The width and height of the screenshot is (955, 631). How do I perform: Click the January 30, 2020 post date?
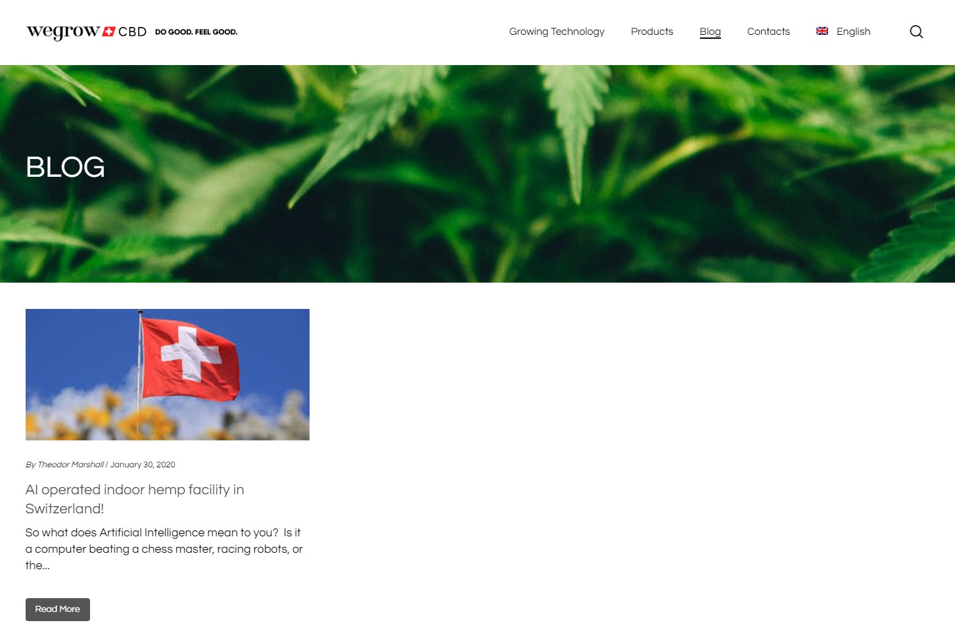pyautogui.click(x=143, y=465)
